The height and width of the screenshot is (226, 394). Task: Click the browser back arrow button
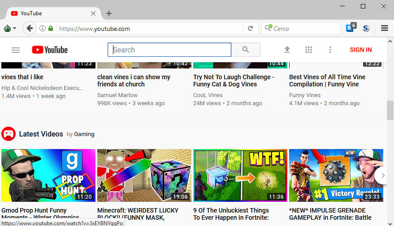point(30,28)
